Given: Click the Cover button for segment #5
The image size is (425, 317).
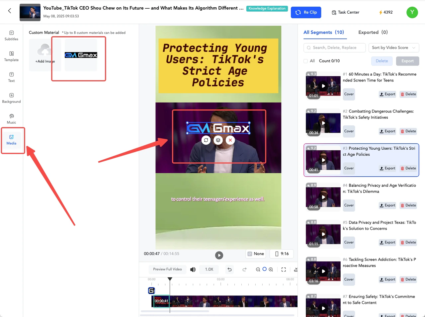Looking at the screenshot, I should (349, 242).
